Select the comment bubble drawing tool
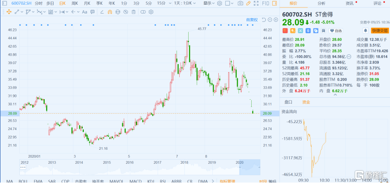Screen dimensions: 390x183 (x=92, y=12)
